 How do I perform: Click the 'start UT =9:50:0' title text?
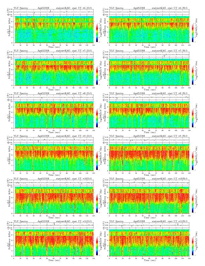tap(178, 136)
